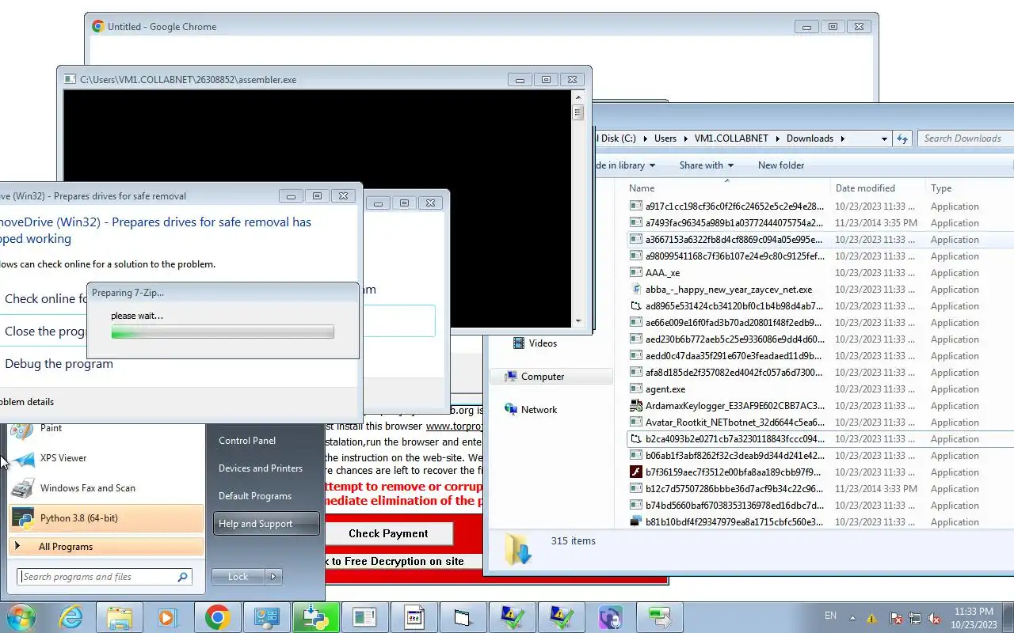Click the network tray icon
The height and width of the screenshot is (633, 1014).
(915, 618)
